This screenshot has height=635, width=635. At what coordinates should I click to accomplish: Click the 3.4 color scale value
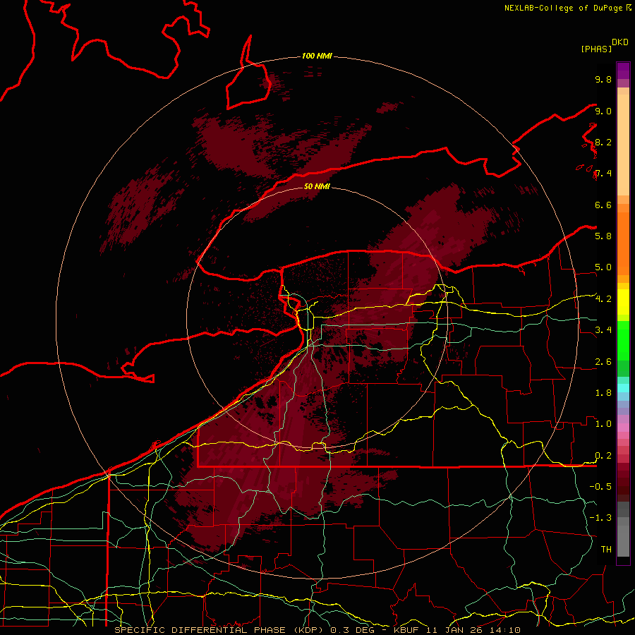[x=603, y=329]
